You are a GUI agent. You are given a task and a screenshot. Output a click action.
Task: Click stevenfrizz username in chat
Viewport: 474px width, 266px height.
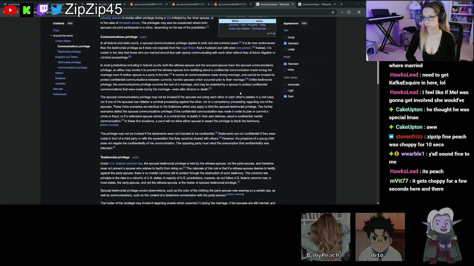pos(409,137)
